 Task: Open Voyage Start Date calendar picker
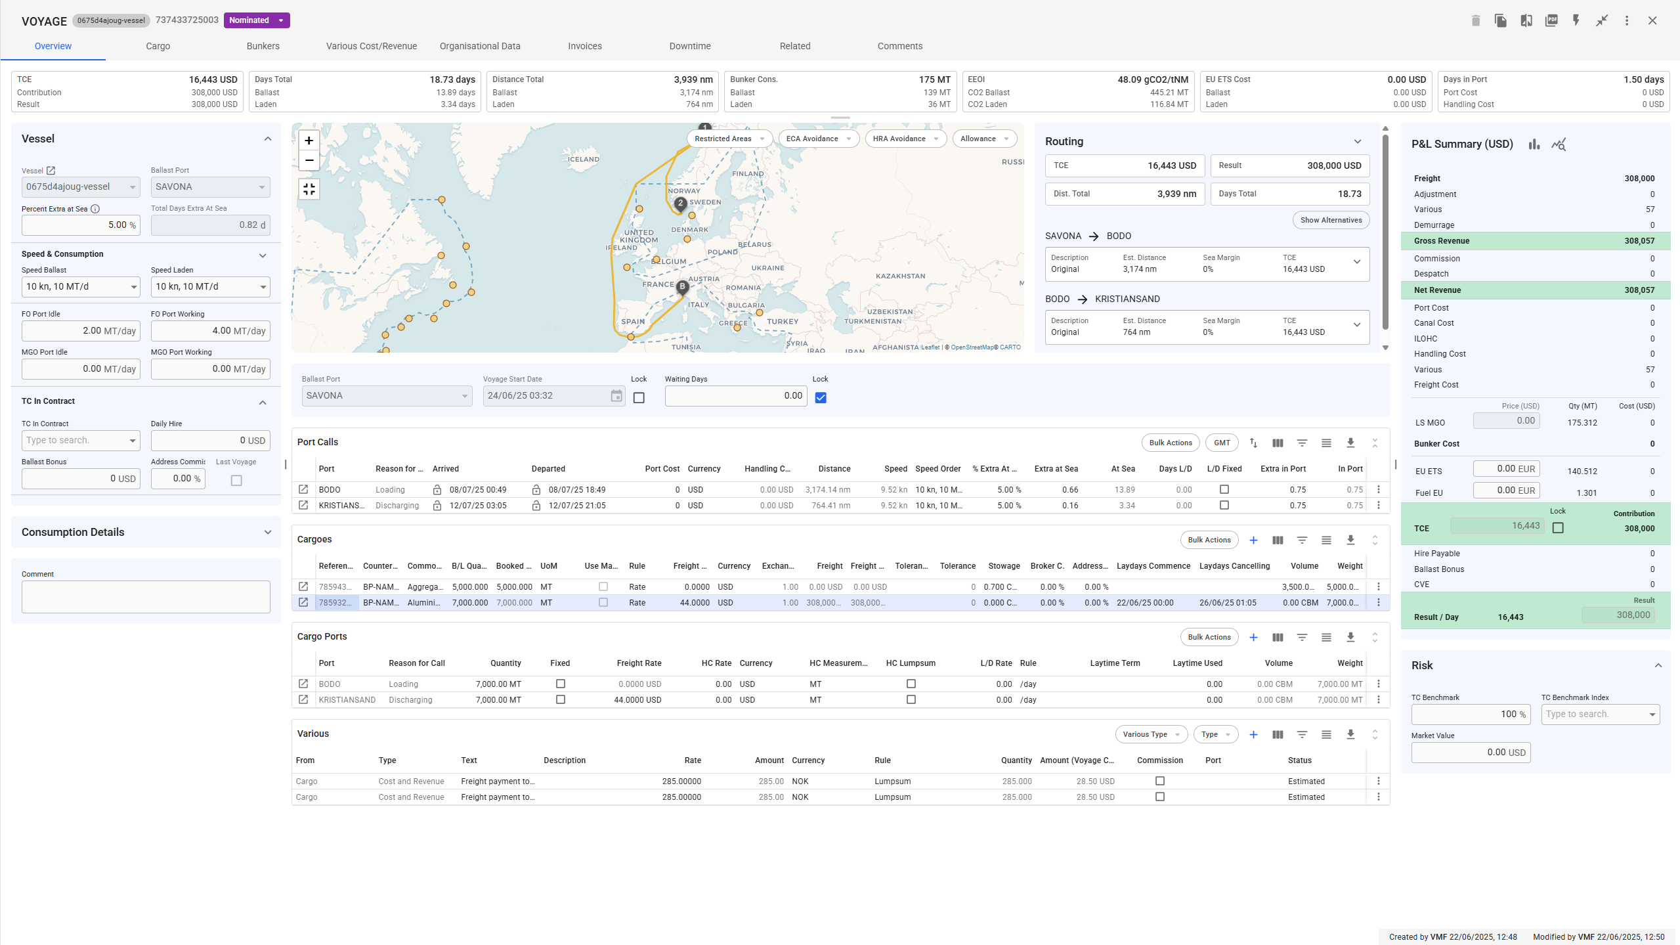click(x=616, y=396)
